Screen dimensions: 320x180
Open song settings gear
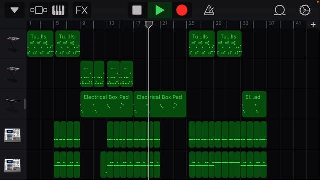(305, 10)
